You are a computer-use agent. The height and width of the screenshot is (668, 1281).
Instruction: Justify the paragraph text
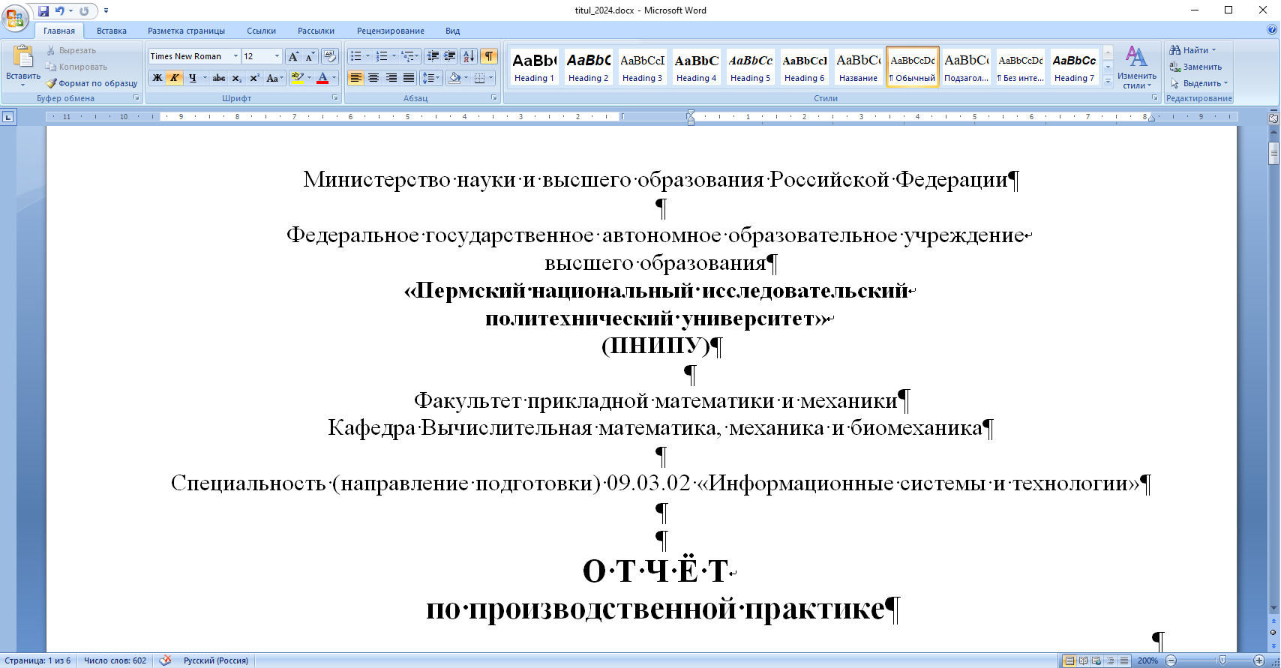(x=408, y=78)
